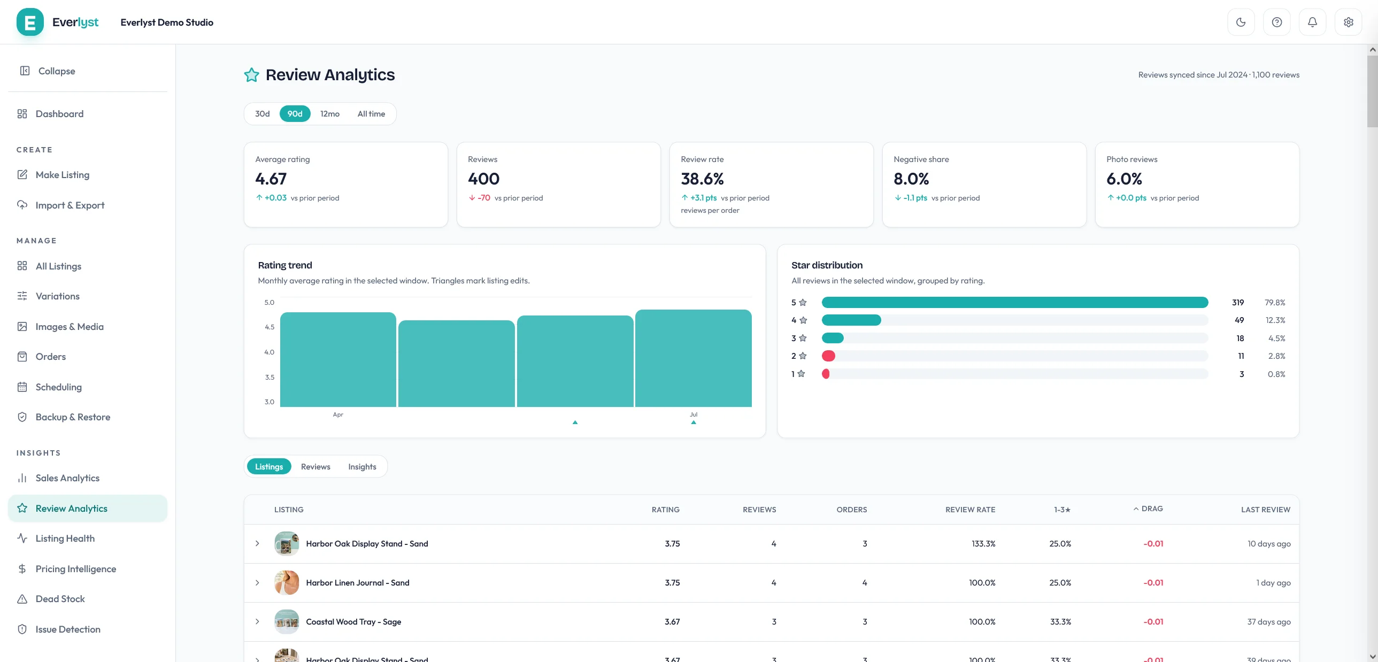Sort by the RATING column header
1378x662 pixels.
pos(665,510)
